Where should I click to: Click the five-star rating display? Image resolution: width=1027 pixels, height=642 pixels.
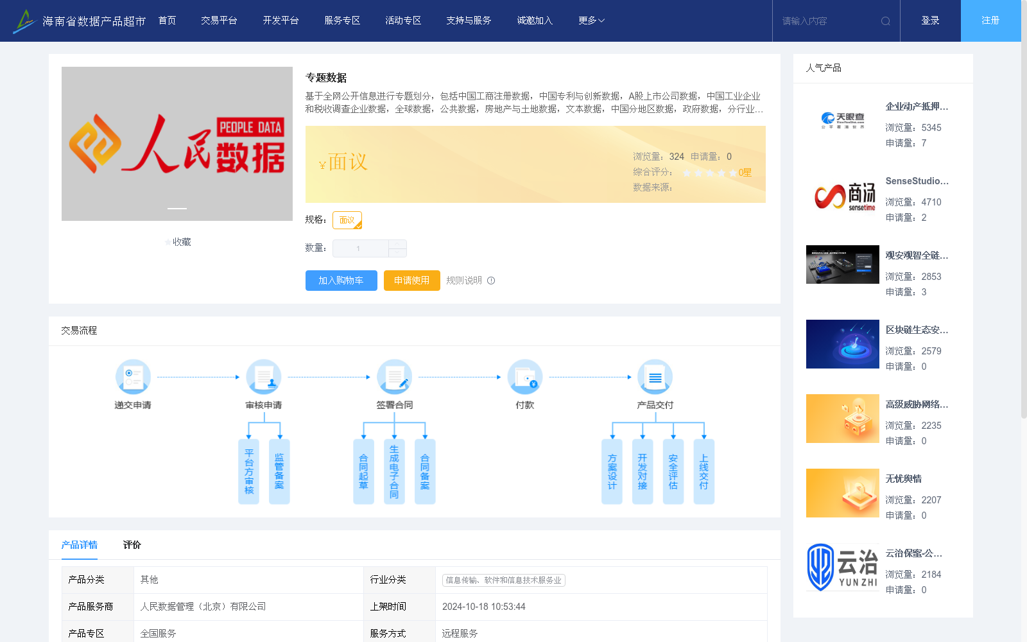[710, 173]
